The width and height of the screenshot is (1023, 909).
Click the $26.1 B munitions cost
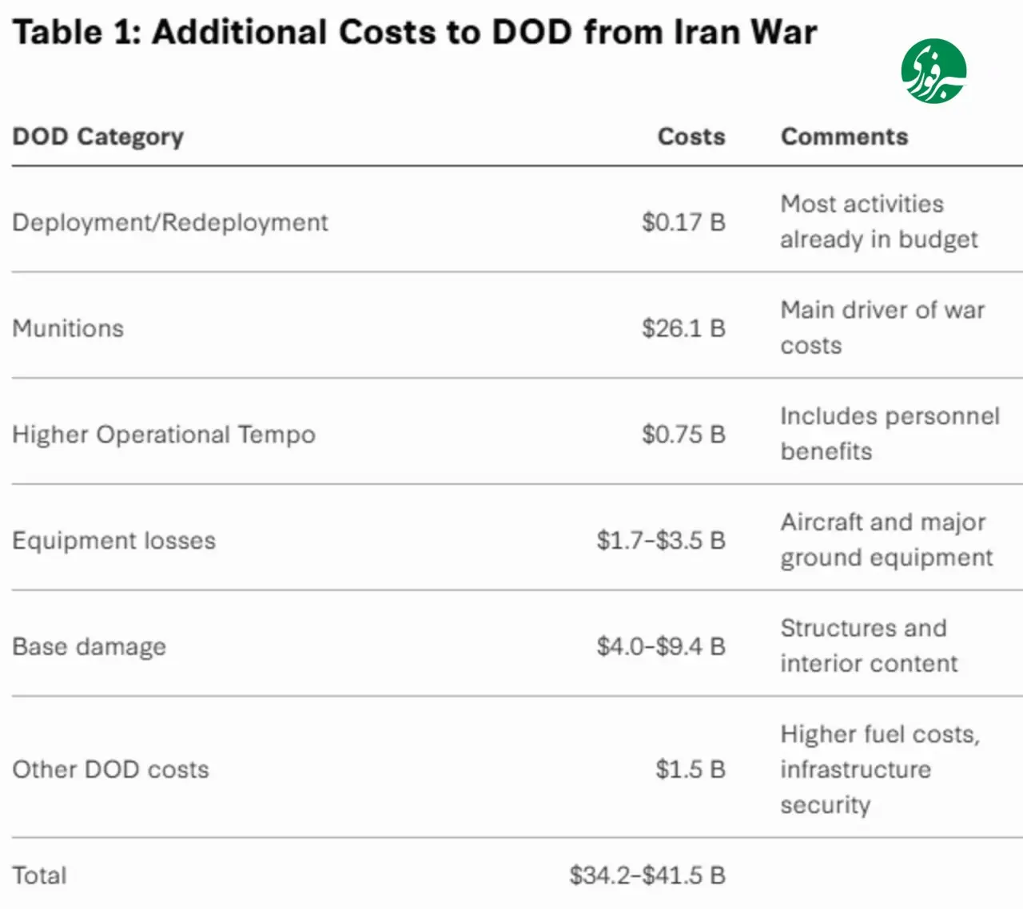coord(684,328)
